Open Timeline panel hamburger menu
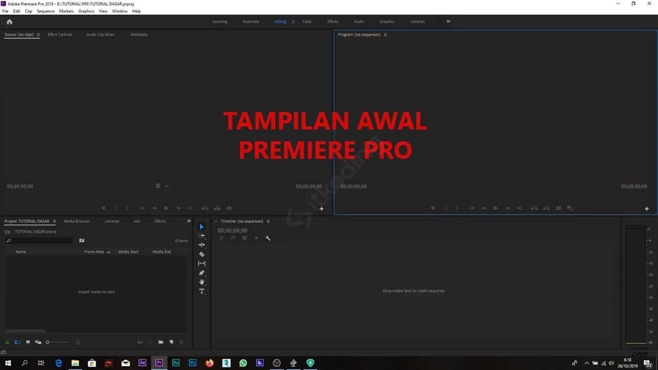The width and height of the screenshot is (658, 370). [268, 221]
